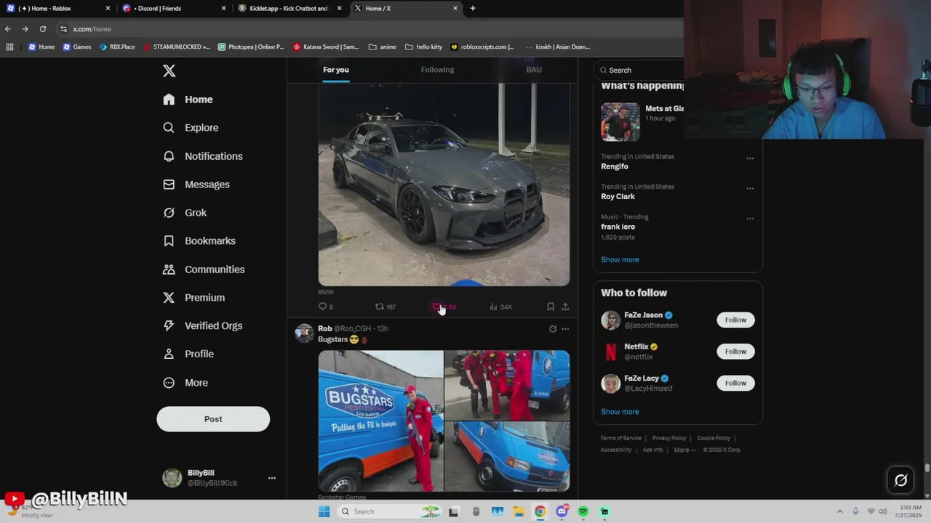Open Spotify from the taskbar
The image size is (931, 523).
point(583,511)
